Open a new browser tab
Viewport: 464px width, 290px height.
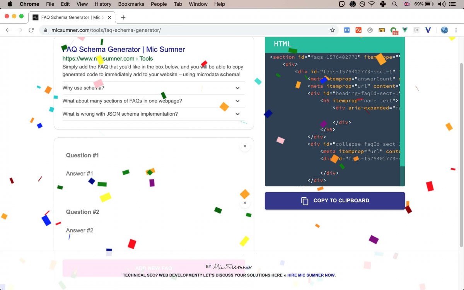pos(123,17)
